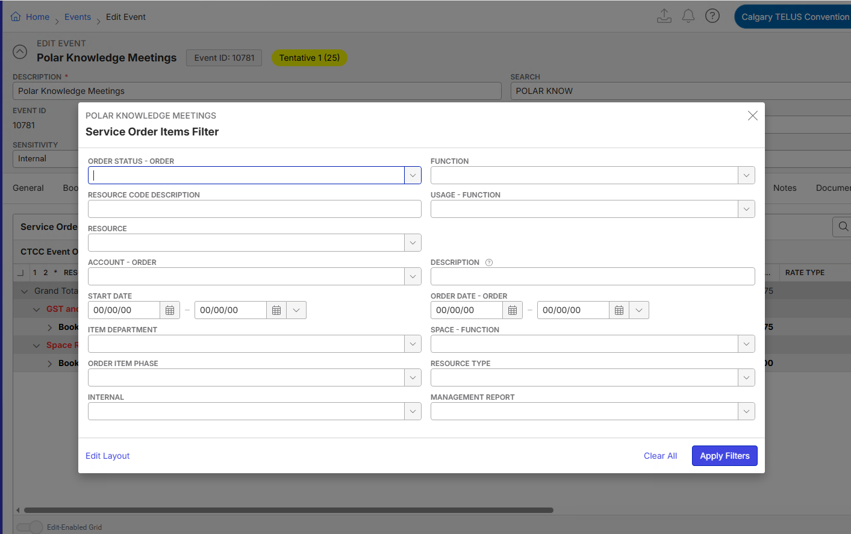
Task: Open the upload/export icon in header
Action: (664, 16)
